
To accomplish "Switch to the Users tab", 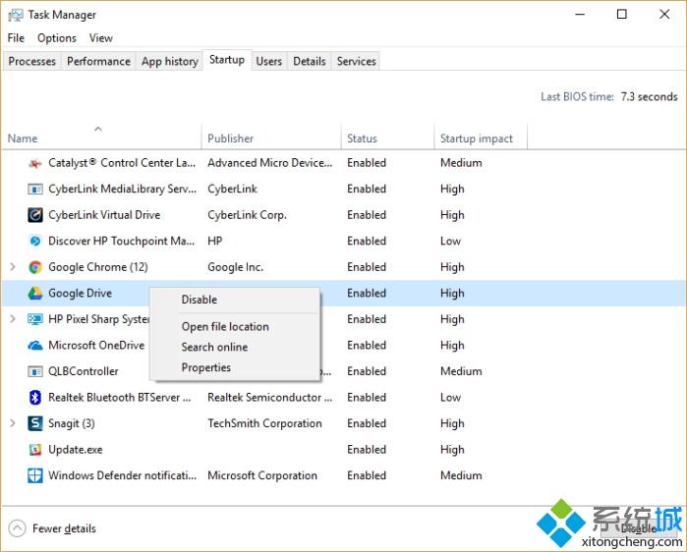I will [268, 61].
